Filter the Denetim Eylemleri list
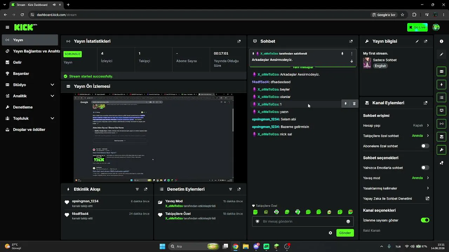This screenshot has width=449, height=252. 230,189
